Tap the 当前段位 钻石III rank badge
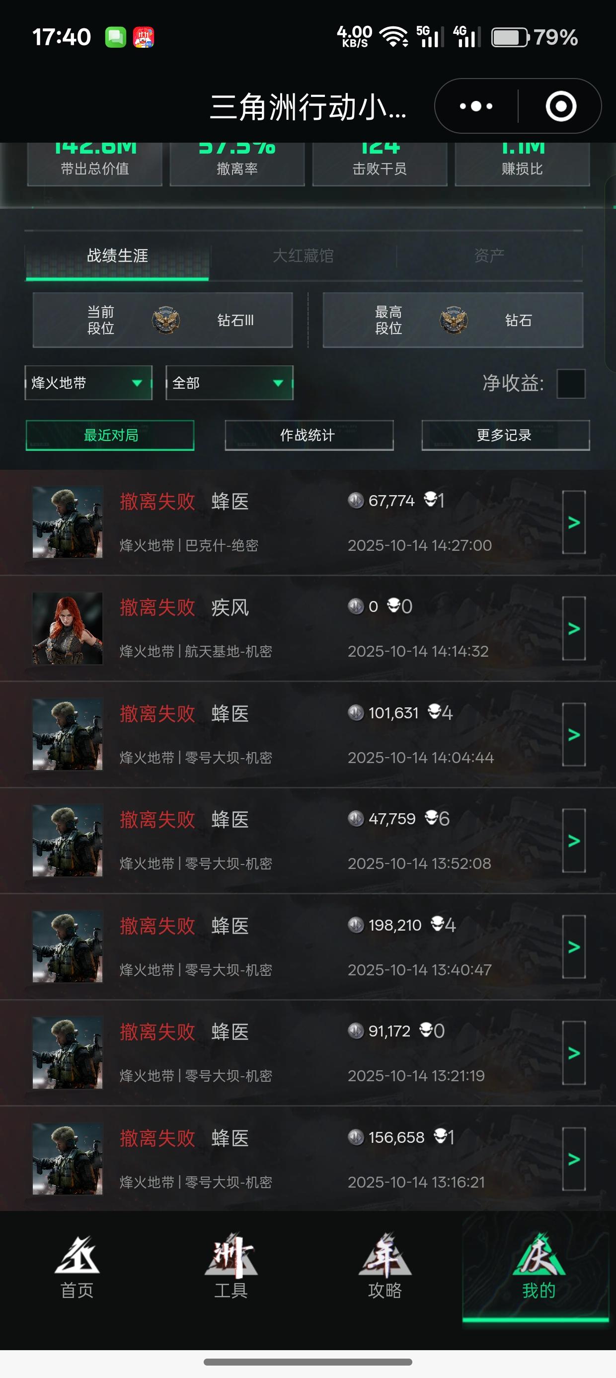Screen dimensions: 616x1378 coord(166,320)
